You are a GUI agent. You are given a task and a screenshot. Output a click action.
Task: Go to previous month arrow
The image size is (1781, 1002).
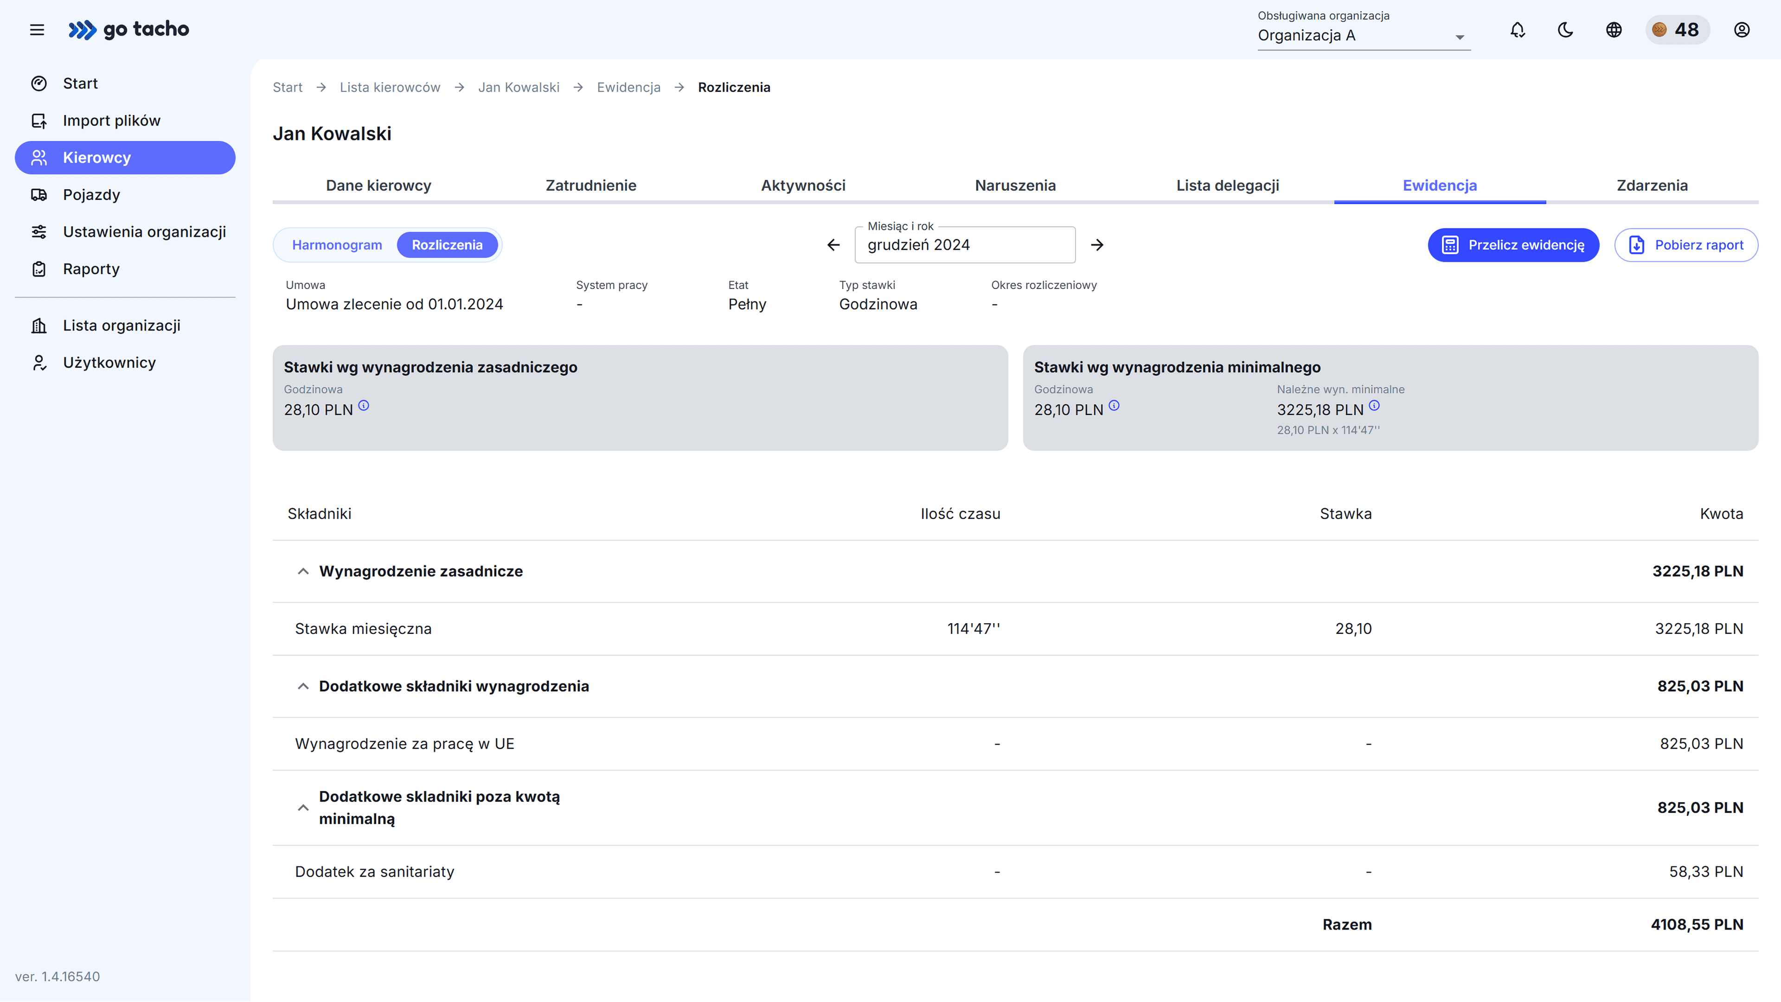[x=833, y=245]
